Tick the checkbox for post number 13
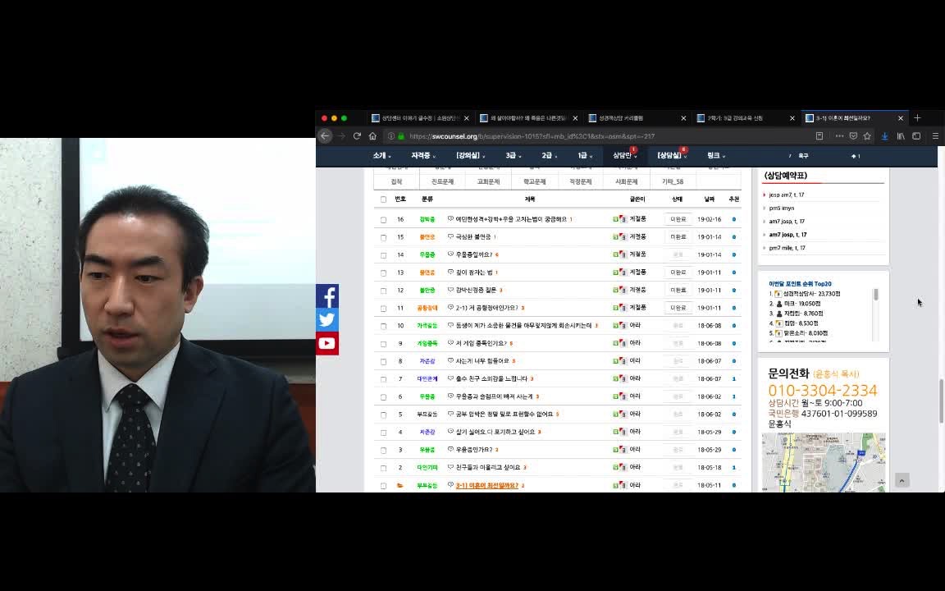The height and width of the screenshot is (591, 945). (x=383, y=273)
